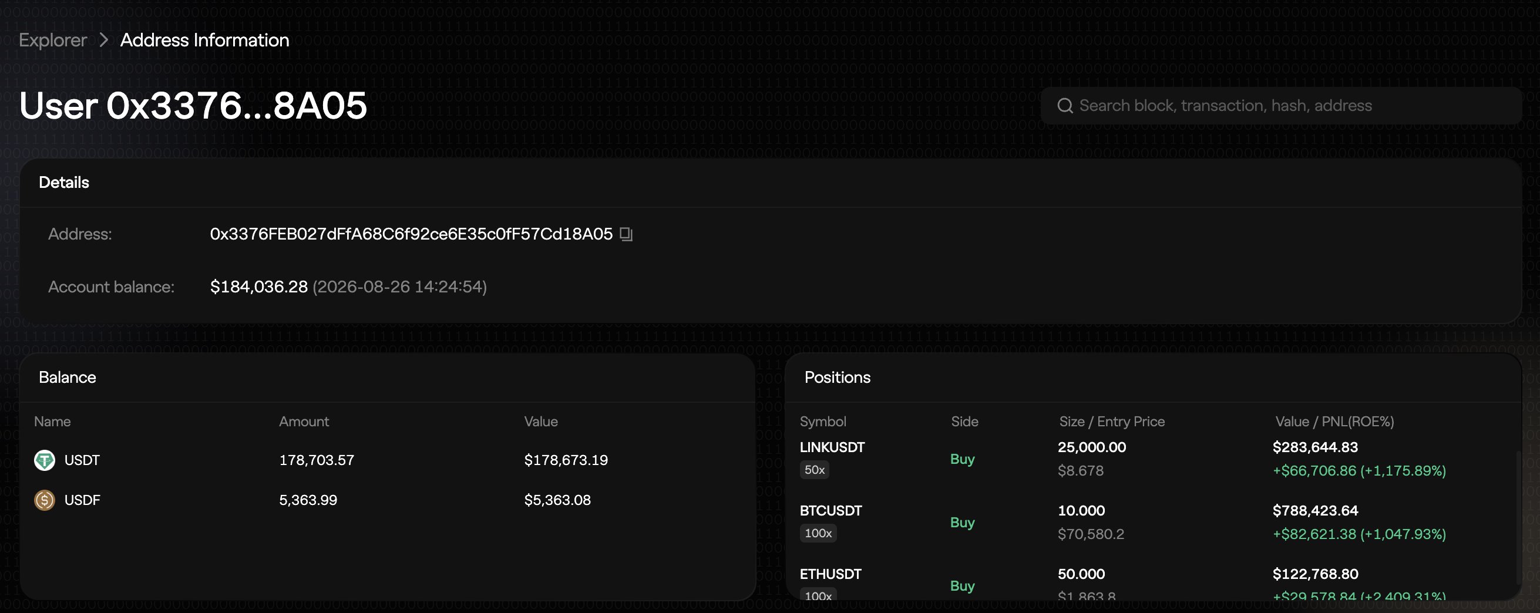Click the Positions panel header
This screenshot has width=1540, height=613.
click(x=837, y=378)
